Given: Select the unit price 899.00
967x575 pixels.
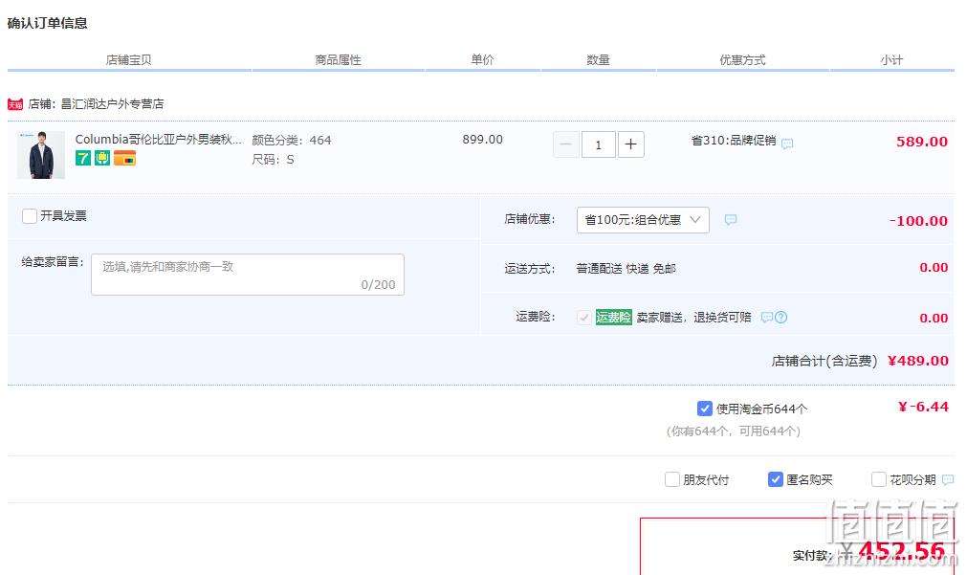Looking at the screenshot, I should click(x=483, y=140).
